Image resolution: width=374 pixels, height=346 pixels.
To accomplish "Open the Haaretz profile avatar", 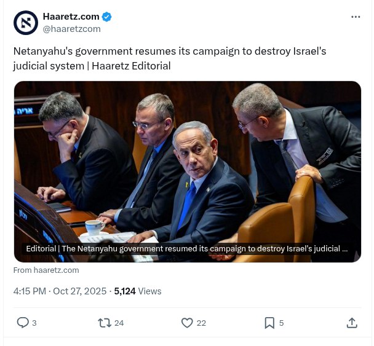I will coord(26,23).
